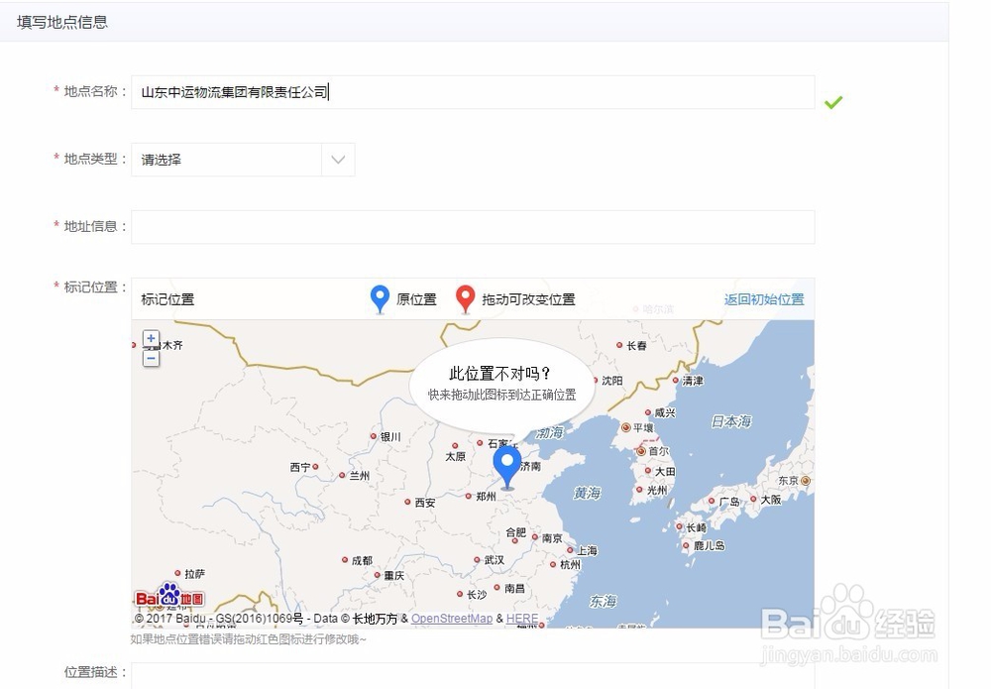Screen dimensions: 991x689
Task: Click 沈阳 city label on map
Action: coord(611,381)
